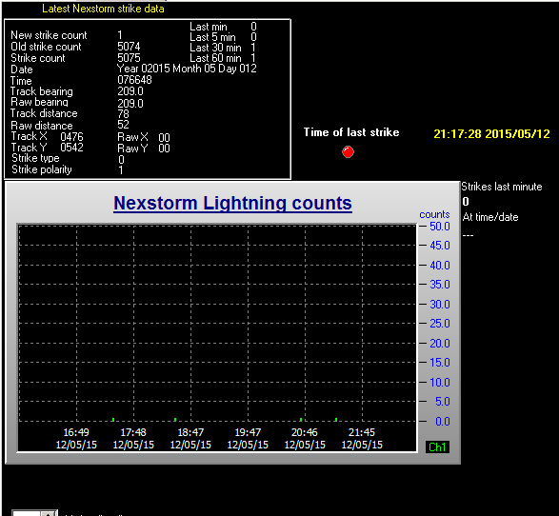559x516 pixels.
Task: Click the Track distance value 78
Action: point(124,114)
